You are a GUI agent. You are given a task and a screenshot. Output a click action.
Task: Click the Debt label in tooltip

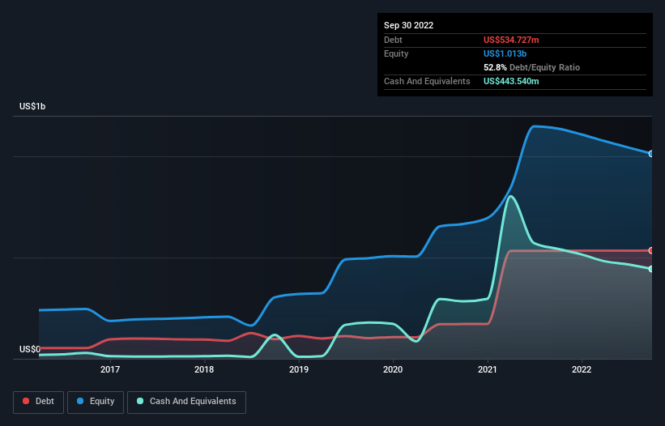tap(393, 40)
